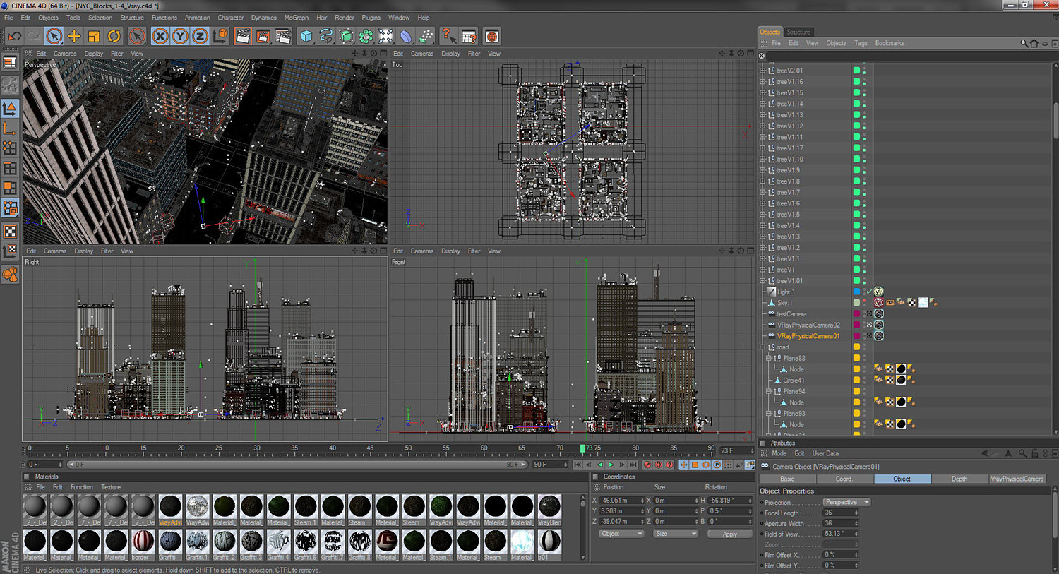Click the Undo arrow icon
This screenshot has height=574, width=1059.
[x=14, y=36]
